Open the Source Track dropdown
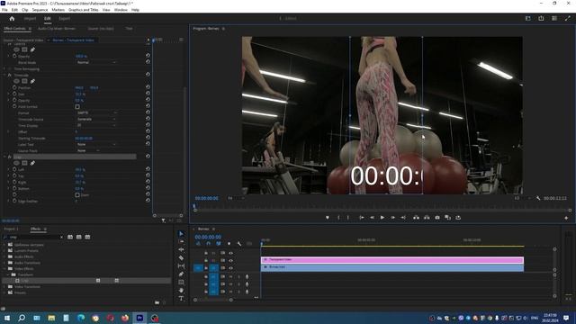This screenshot has width=576, height=324. coord(88,150)
